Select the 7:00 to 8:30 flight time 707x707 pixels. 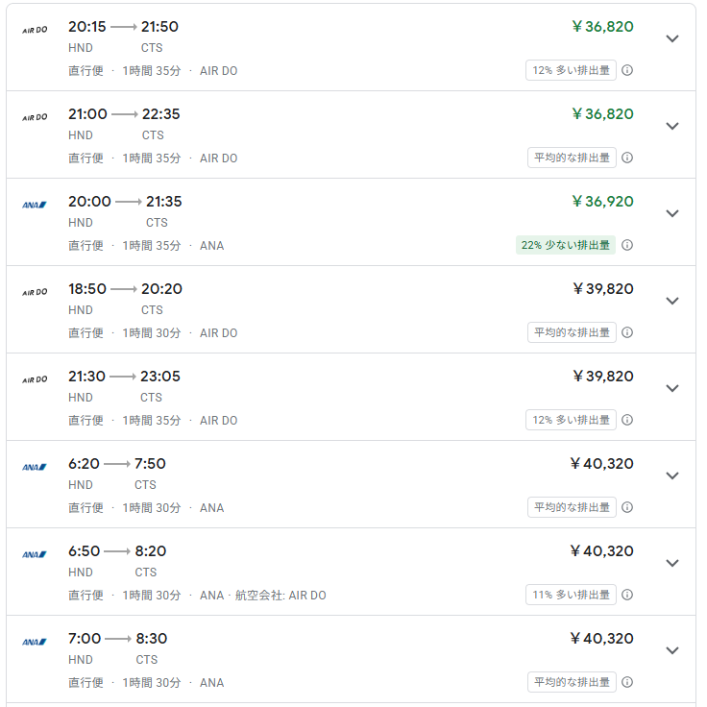point(116,639)
